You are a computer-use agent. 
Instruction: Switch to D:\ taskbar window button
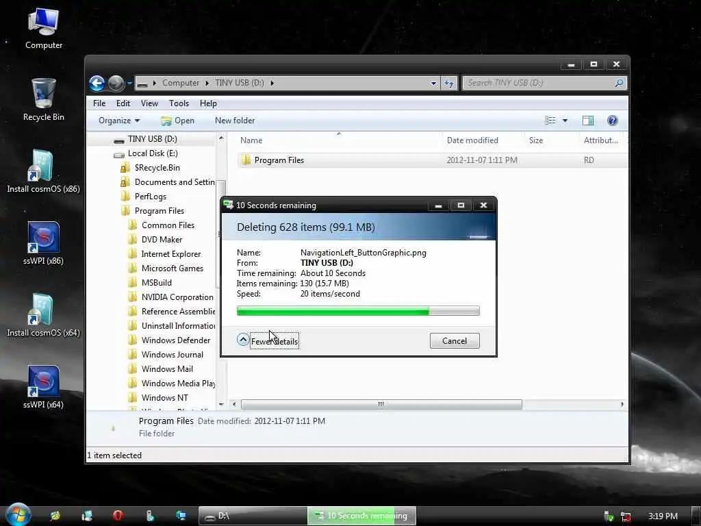point(253,516)
